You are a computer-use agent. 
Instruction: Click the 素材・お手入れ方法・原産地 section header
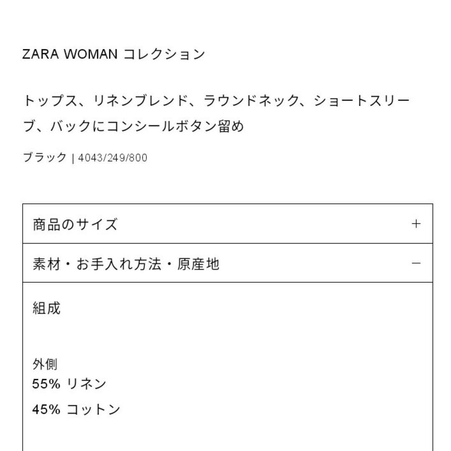(x=126, y=264)
